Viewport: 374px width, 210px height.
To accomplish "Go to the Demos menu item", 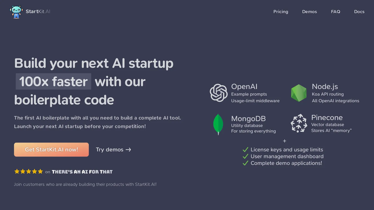I will coord(309,12).
